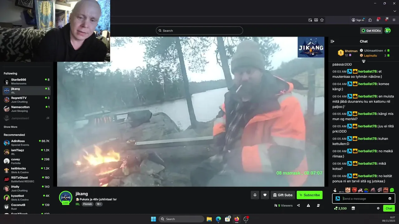Click the Pepe frog quick emote
Screen dimensions: 399x224
[x=366, y=190]
